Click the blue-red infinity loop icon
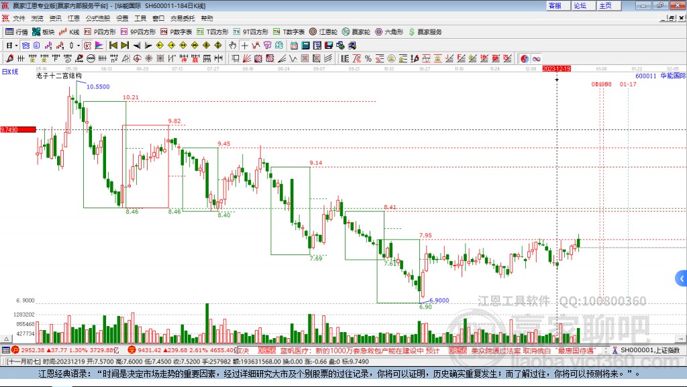687x387 pixels. 536,59
